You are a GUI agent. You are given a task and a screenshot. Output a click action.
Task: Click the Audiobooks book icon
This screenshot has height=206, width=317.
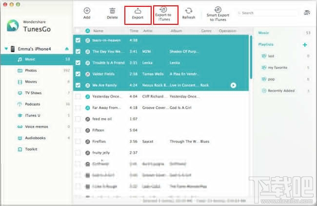20,138
